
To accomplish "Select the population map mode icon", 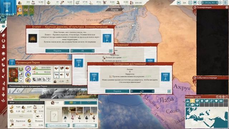I will (207, 101).
